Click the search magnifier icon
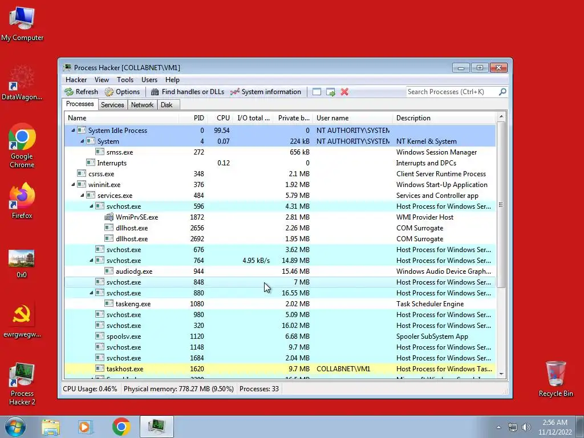This screenshot has width=584, height=438. pyautogui.click(x=502, y=92)
